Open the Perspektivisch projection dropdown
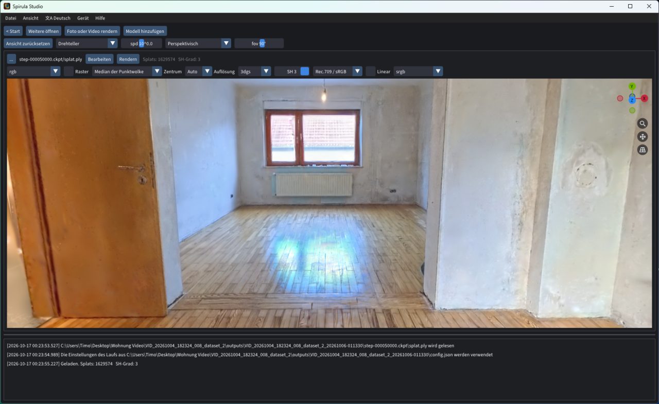 pyautogui.click(x=198, y=43)
